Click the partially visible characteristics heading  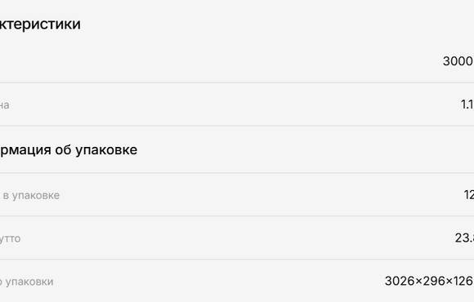pos(40,24)
